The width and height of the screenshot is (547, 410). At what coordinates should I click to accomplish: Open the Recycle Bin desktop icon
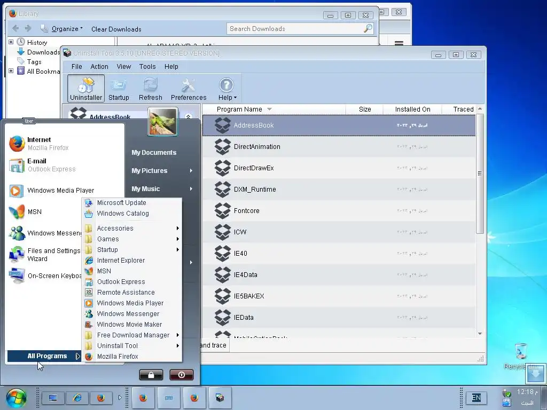521,356
